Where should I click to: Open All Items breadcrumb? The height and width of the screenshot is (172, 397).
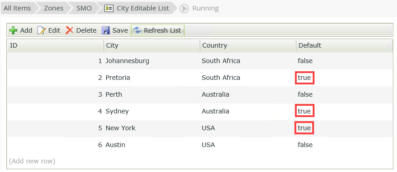coord(17,8)
